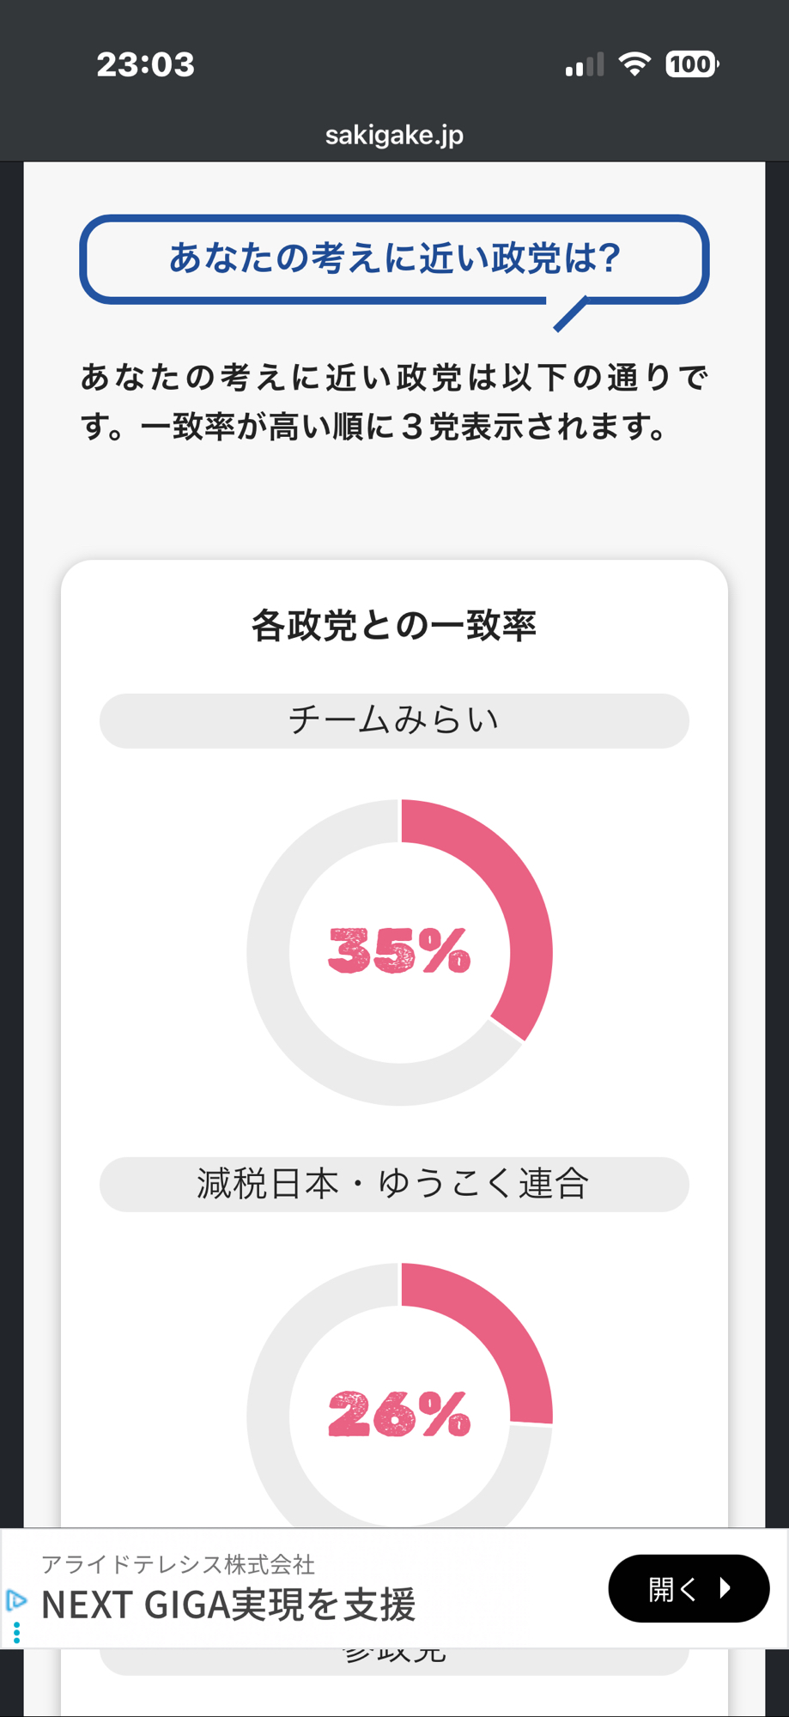Tap the アライドテレシス株式会社 advertiser name

(x=179, y=1564)
